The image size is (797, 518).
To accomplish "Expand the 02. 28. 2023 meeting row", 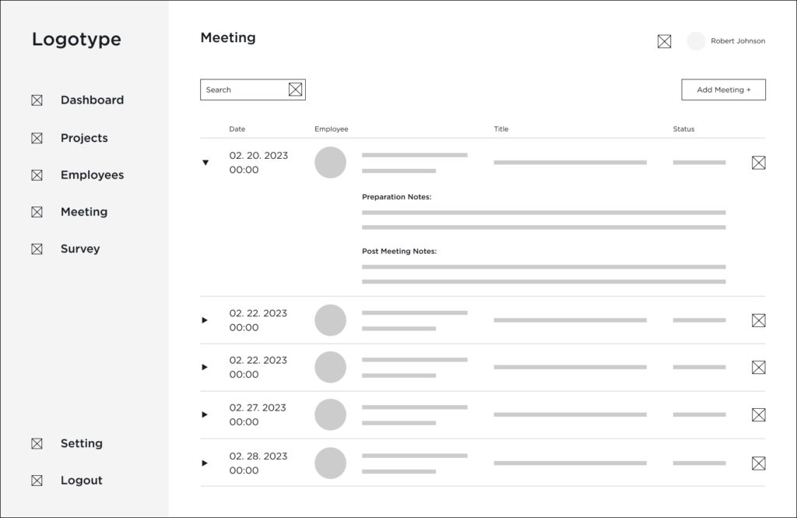I will tap(205, 463).
